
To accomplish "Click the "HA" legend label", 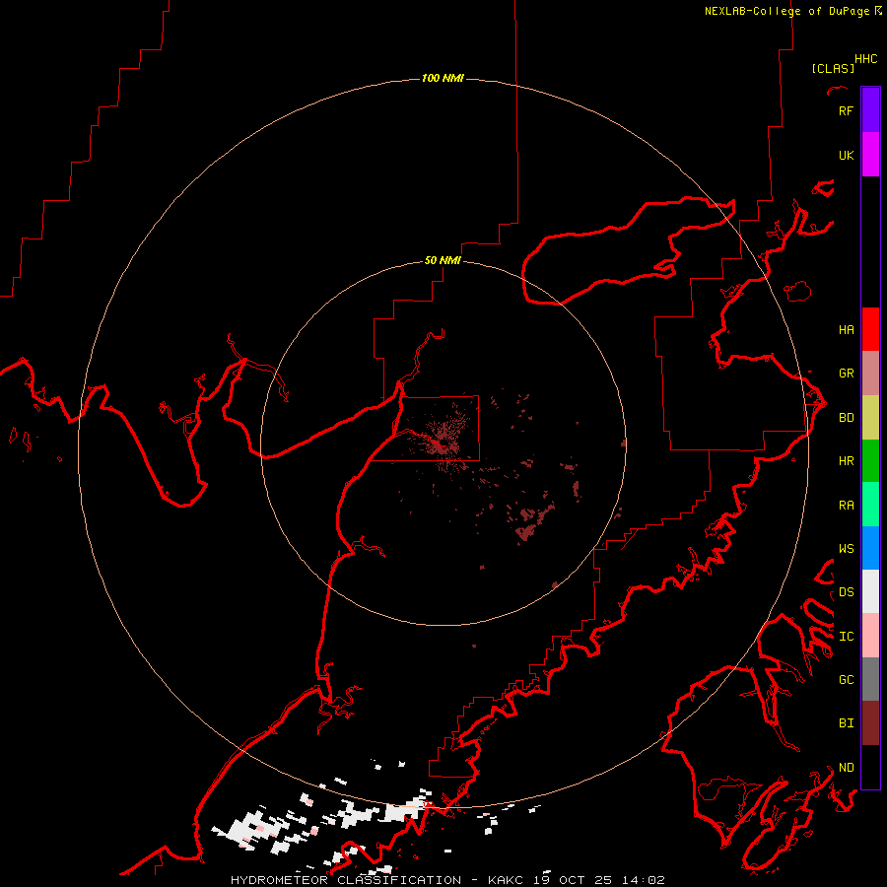I will tap(846, 329).
